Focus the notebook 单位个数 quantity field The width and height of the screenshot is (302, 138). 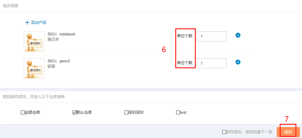click(212, 36)
